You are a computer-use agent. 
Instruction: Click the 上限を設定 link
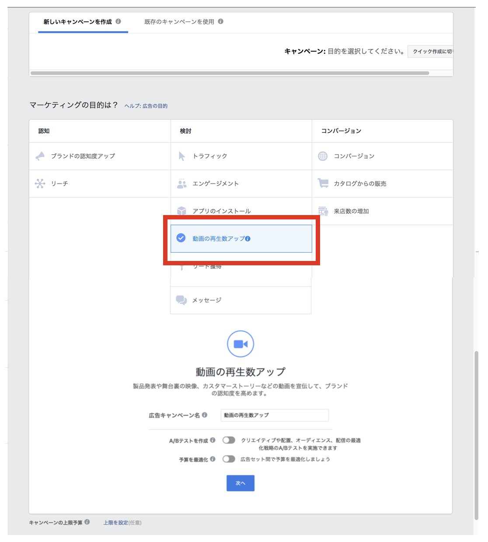point(115,522)
